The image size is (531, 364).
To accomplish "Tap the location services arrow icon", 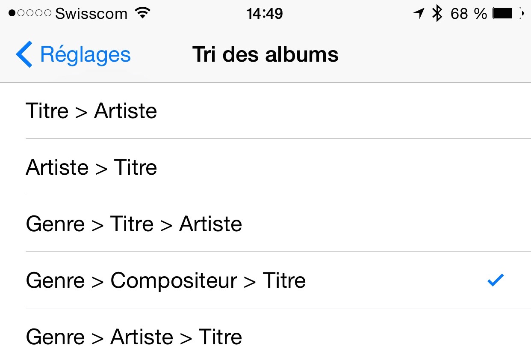I will tap(419, 14).
